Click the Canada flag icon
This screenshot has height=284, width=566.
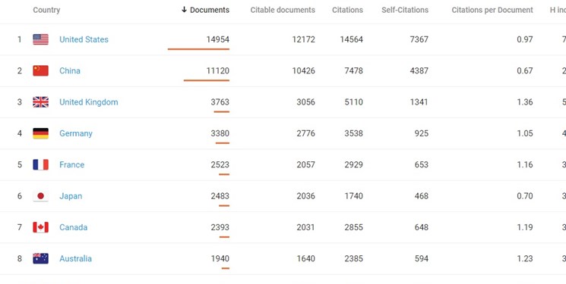point(40,227)
